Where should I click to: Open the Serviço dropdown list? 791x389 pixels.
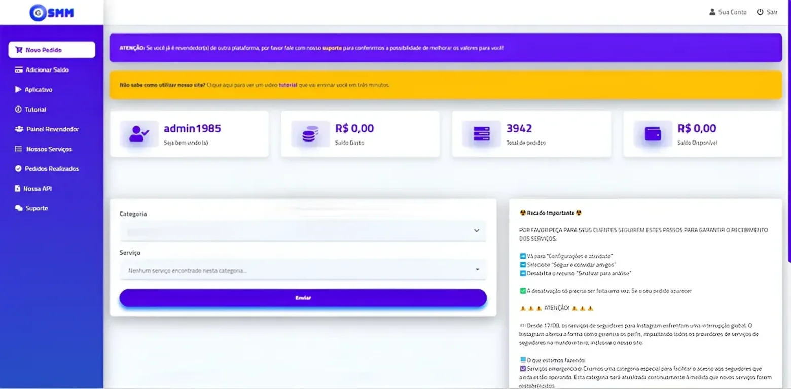[303, 270]
